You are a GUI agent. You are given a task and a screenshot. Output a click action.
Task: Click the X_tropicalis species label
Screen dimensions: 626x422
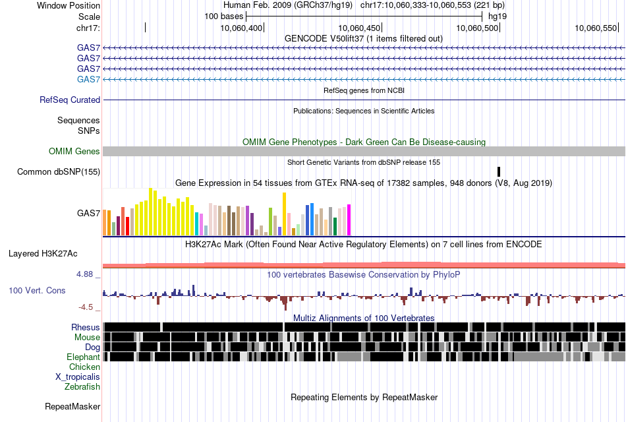78,377
